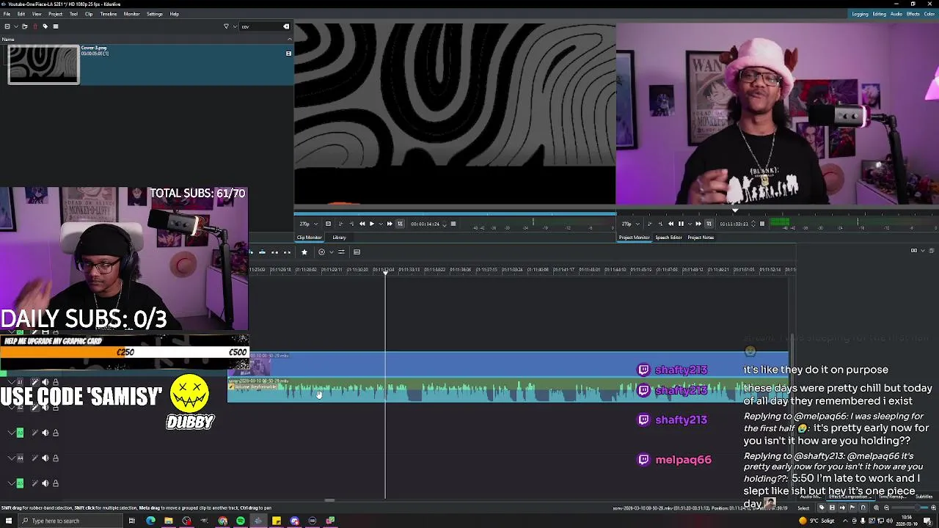Fast forward in the clip monitor
Image resolution: width=939 pixels, height=528 pixels.
click(390, 224)
